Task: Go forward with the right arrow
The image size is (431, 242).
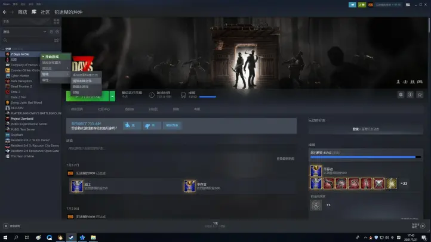Action: [11, 12]
